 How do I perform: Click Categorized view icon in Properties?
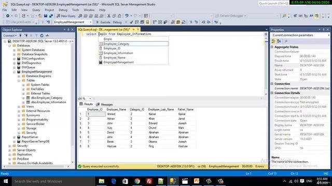(x=273, y=41)
